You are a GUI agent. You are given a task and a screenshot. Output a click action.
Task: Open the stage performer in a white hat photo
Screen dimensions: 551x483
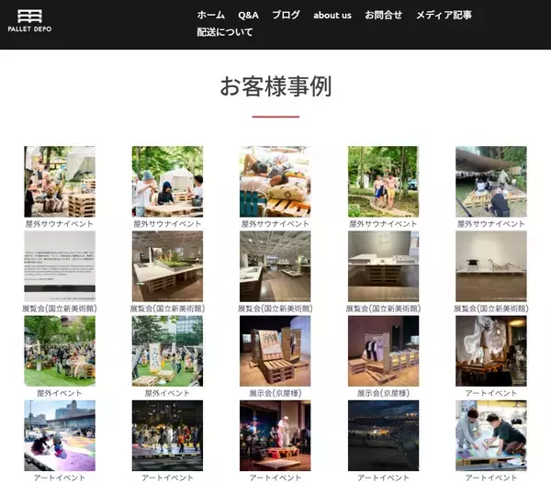coord(275,435)
